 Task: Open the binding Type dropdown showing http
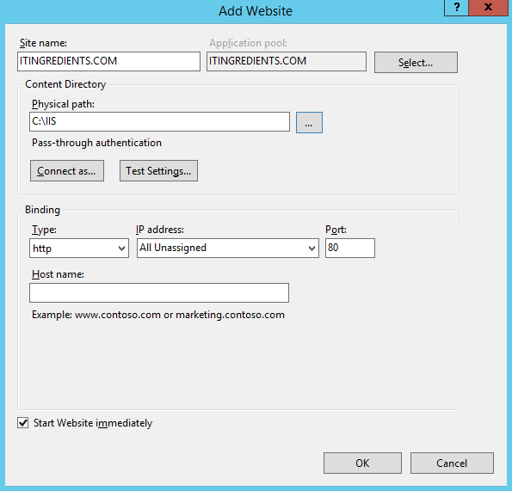tap(79, 248)
